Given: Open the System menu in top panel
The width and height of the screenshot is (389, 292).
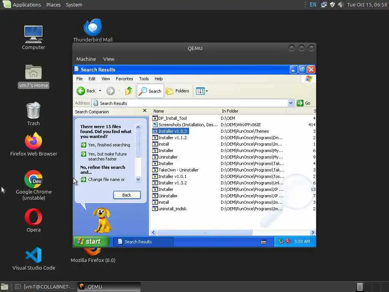Looking at the screenshot, I should click(74, 5).
